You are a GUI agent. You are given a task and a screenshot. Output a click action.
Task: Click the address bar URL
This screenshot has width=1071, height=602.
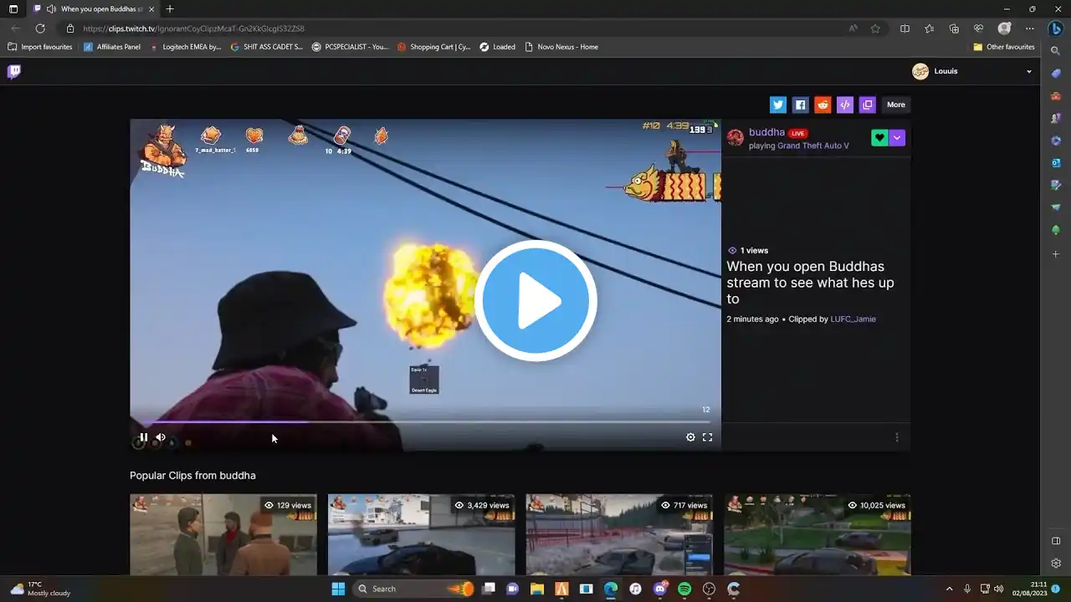click(194, 28)
